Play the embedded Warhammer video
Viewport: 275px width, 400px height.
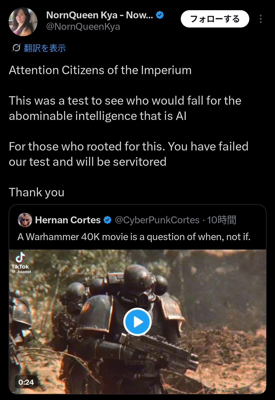point(137,322)
